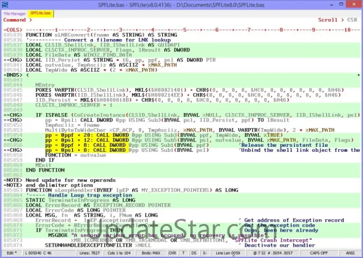The height and width of the screenshot is (258, 363).
Task: Click the 'FUNCTION sLoopHandler' declaration line
Action: [x=132, y=190]
